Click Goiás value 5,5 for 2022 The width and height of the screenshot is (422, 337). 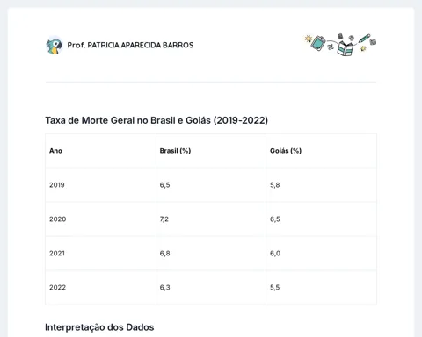[x=275, y=288]
